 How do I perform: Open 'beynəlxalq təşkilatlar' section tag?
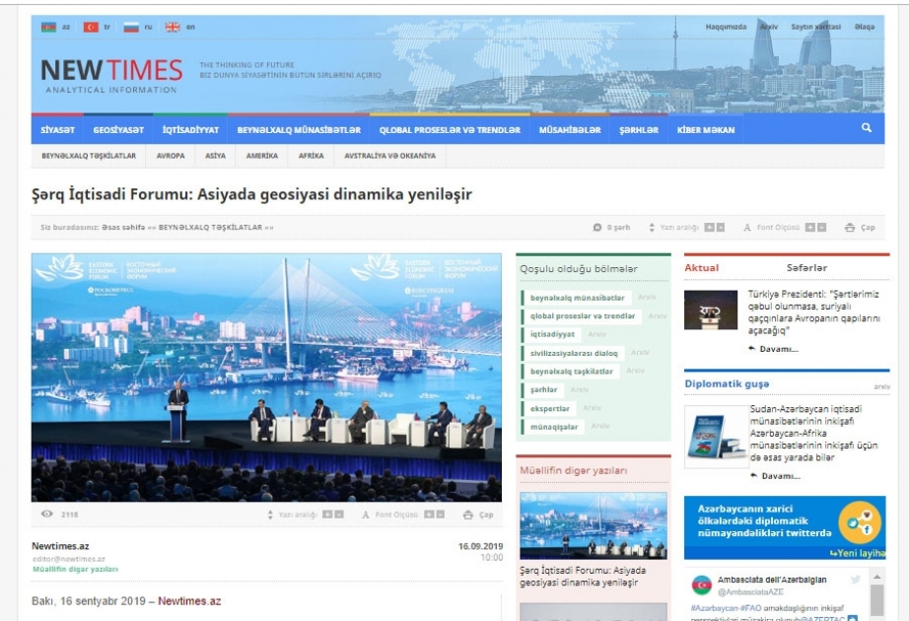pos(571,371)
